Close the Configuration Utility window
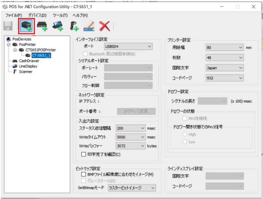Viewport: 263px width, 199px height. click(254, 7)
